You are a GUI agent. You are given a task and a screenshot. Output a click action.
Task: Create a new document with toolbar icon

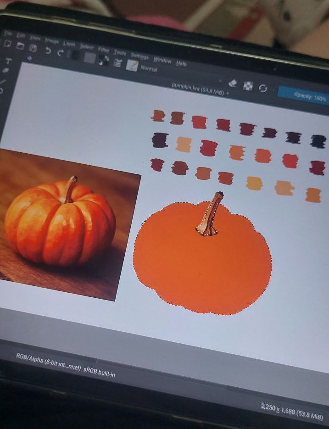[x=7, y=44]
